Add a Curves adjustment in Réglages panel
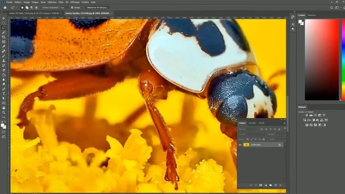This screenshot has width=345, height=194. click(315, 115)
